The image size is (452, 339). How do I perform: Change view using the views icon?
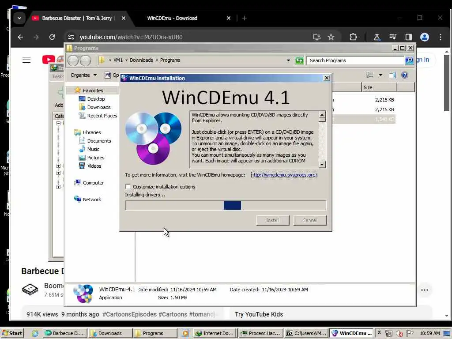(x=369, y=75)
